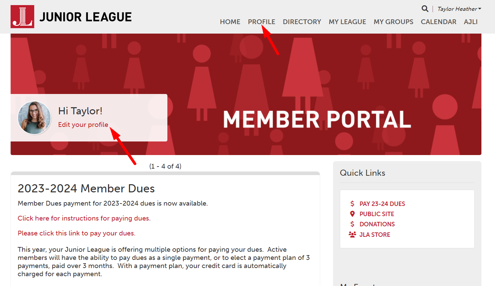The image size is (495, 286).
Task: Click dollar icon beside Donations
Action: tap(352, 224)
